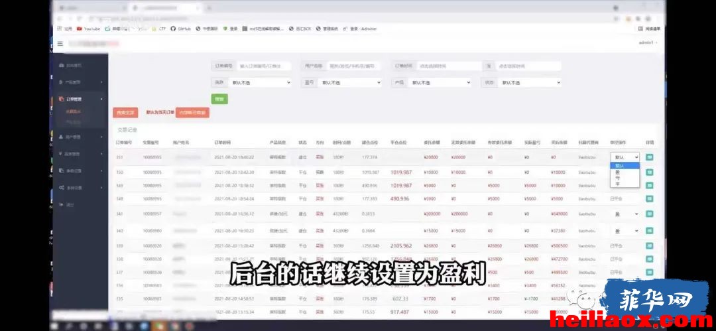Open the md5 online decrypt bookmark
The height and width of the screenshot is (331, 716).
click(x=264, y=29)
